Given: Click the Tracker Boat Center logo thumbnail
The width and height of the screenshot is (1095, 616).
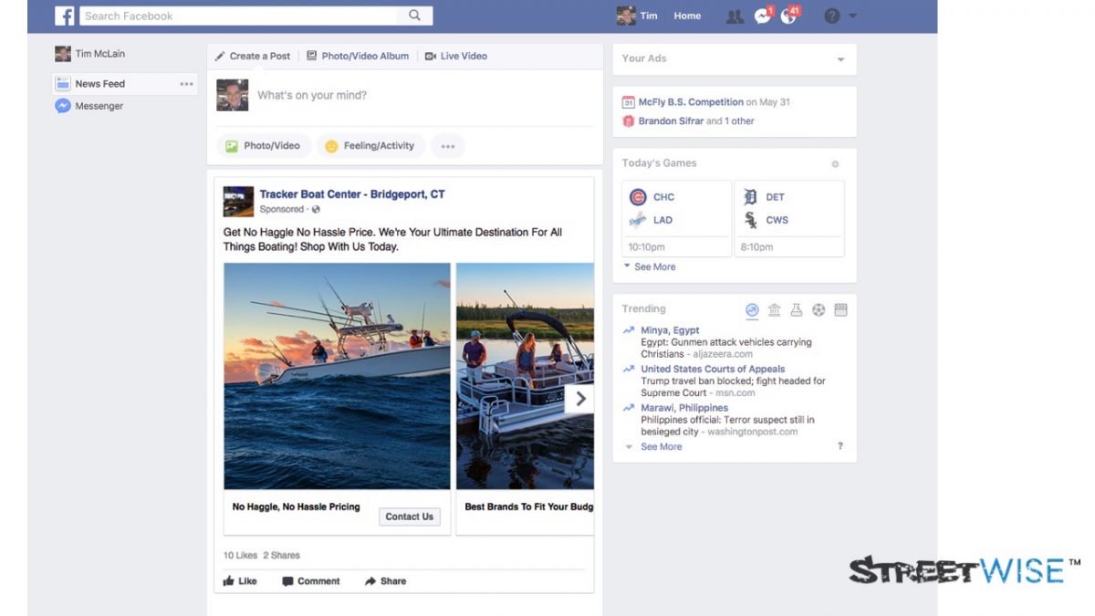Looking at the screenshot, I should 238,202.
